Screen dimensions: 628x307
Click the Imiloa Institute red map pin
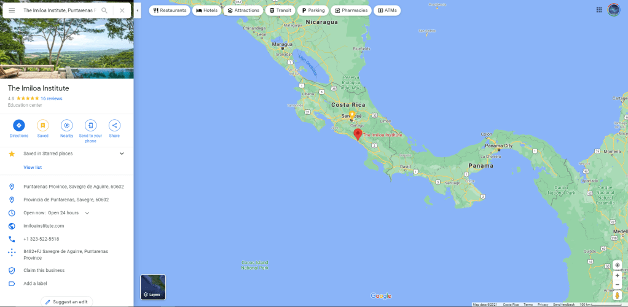[358, 134]
